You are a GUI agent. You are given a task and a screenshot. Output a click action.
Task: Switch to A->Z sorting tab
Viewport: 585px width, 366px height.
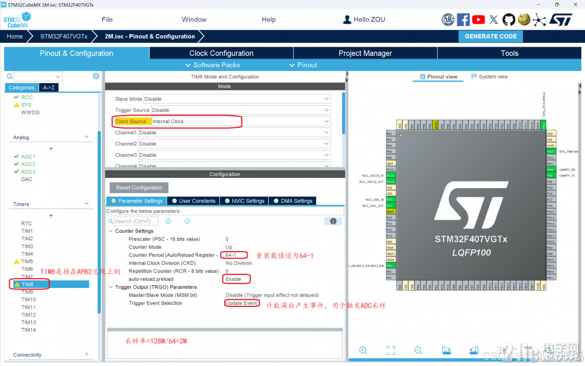tap(49, 87)
